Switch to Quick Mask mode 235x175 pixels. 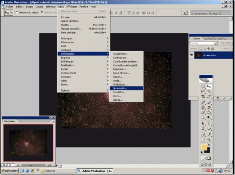pos(209,158)
